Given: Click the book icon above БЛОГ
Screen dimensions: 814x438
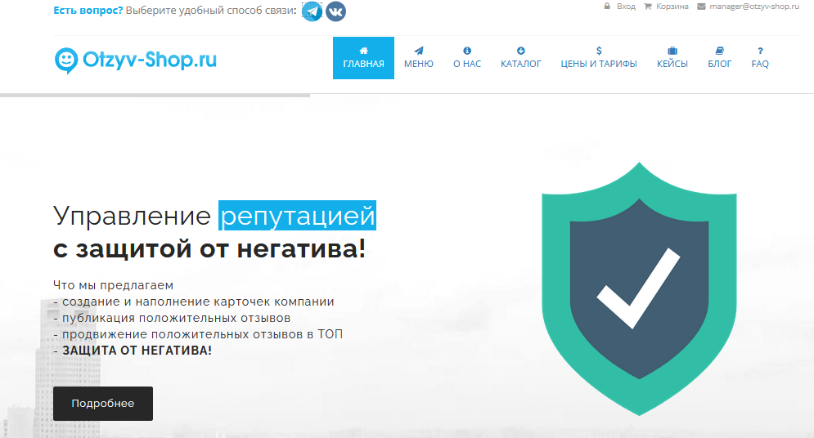Looking at the screenshot, I should point(720,51).
